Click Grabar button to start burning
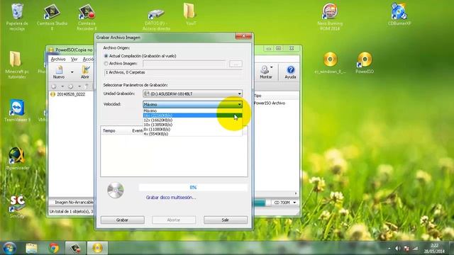 pos(123,220)
